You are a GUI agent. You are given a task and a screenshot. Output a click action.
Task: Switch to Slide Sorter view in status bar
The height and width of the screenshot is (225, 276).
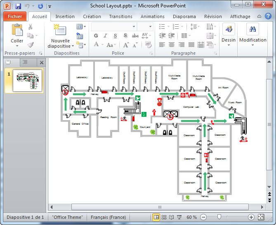(164, 217)
